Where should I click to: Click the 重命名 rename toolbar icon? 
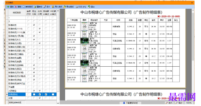coord(35,7)
